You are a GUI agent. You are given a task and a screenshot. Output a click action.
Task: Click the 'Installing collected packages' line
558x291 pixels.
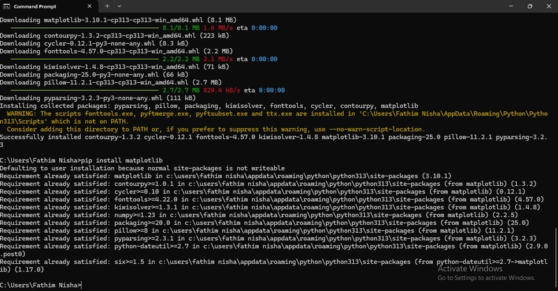click(x=209, y=107)
